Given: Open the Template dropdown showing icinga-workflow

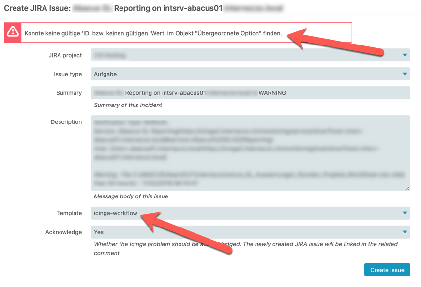Looking at the screenshot, I should [x=218, y=213].
